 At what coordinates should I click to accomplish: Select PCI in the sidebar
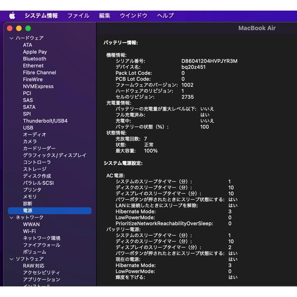(x=27, y=93)
